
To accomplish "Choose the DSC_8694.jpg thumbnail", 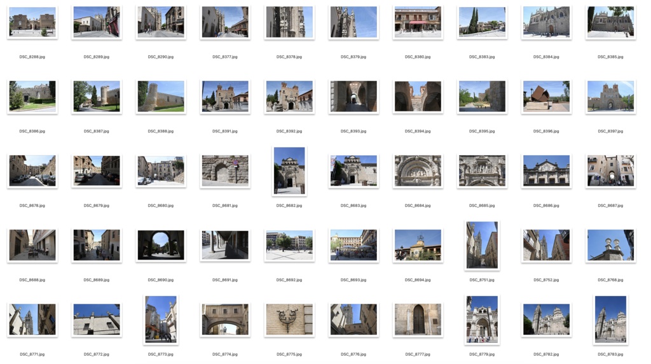I will coord(418,245).
